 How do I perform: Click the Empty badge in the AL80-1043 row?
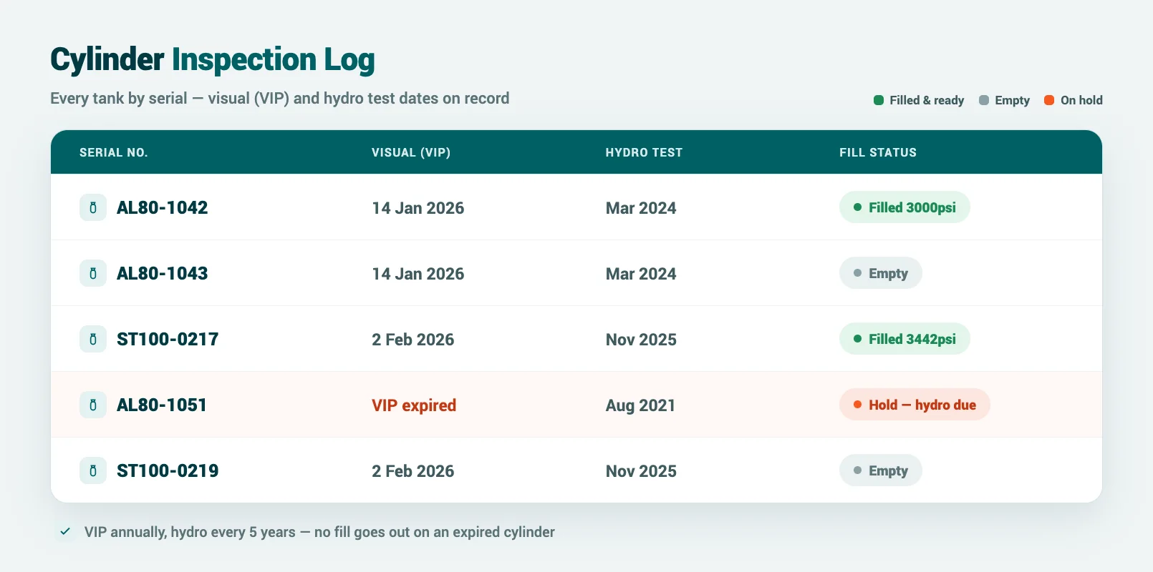[881, 273]
